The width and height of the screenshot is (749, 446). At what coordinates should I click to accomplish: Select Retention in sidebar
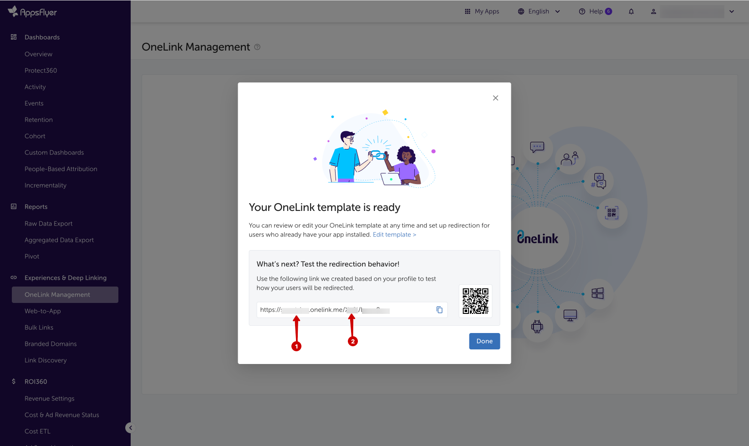[x=39, y=119]
